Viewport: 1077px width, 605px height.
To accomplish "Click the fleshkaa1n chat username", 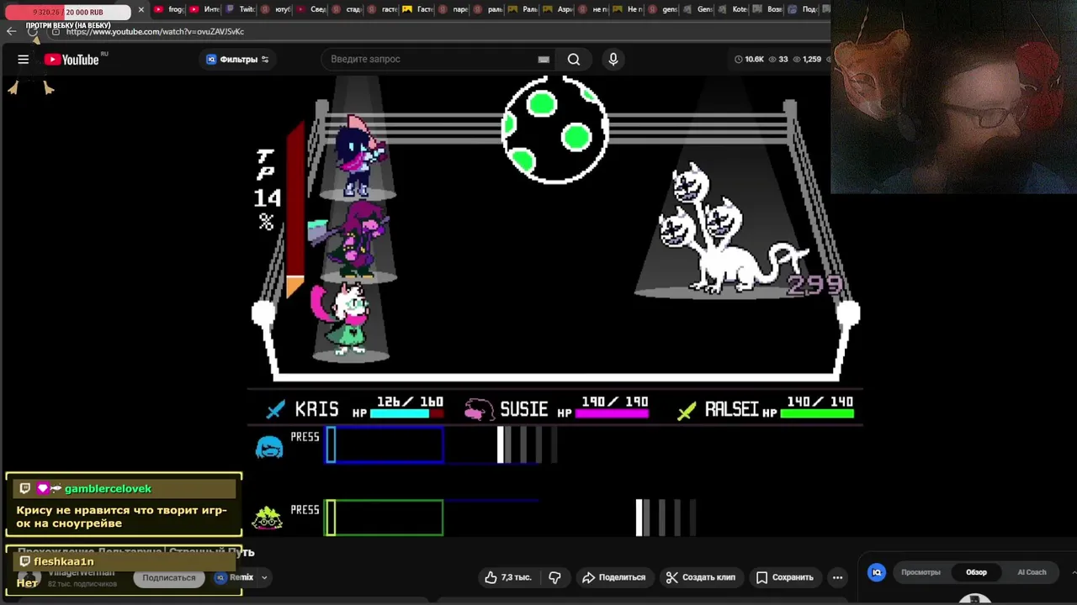I will point(64,561).
